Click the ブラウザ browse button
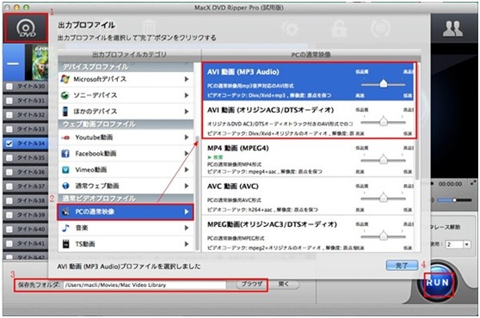This screenshot has width=480, height=318. 252,284
